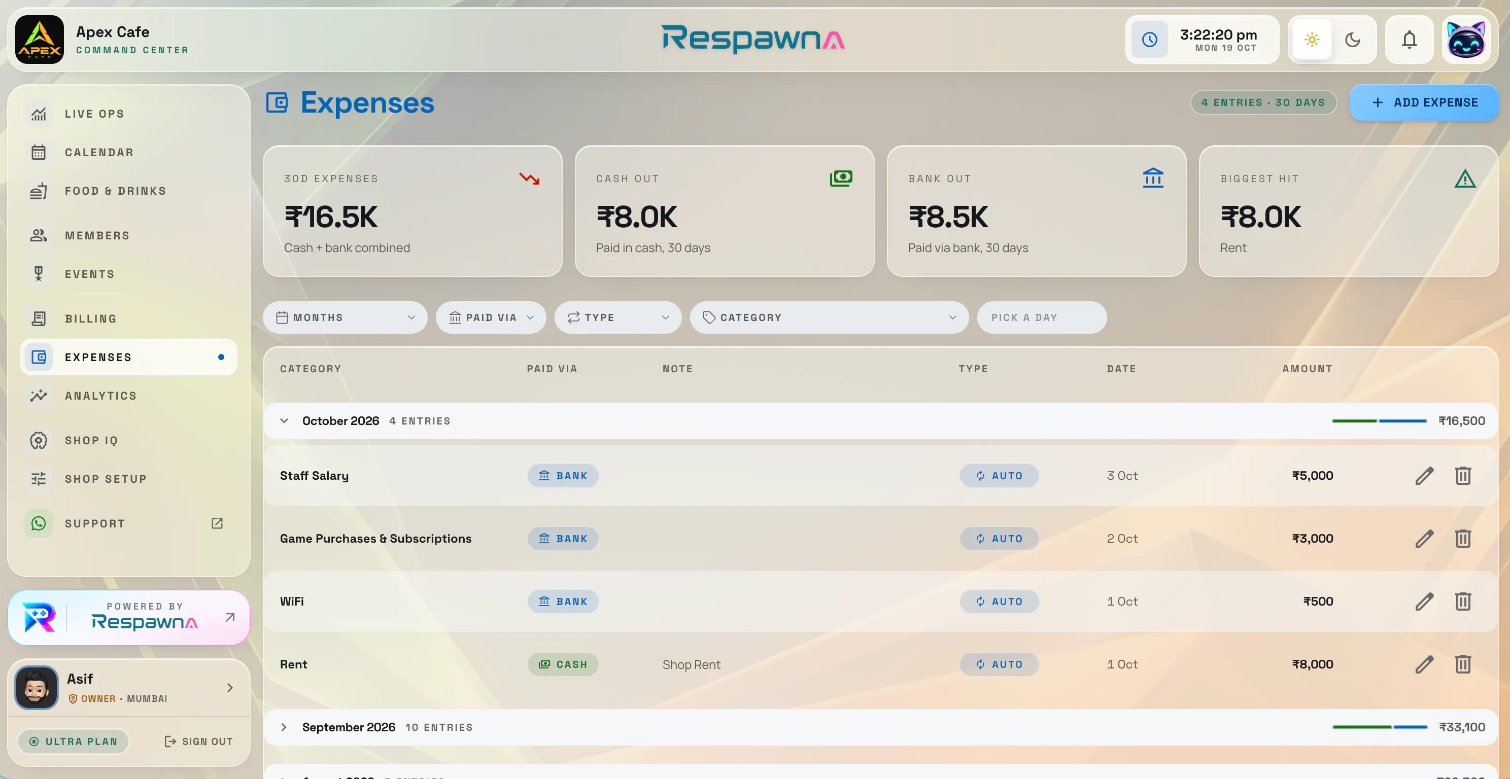
Task: Click the Shop Rent note text
Action: point(691,665)
